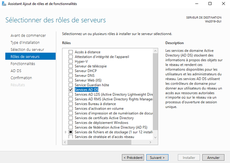The width and height of the screenshot is (230, 163).
Task: Select the Serveur Web (IIS) checkbox
Action: (x=71, y=80)
